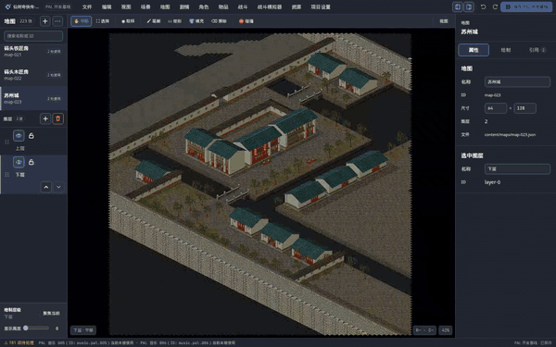Select the pan (平移) hand tool
This screenshot has height=347, width=556.
pos(81,21)
